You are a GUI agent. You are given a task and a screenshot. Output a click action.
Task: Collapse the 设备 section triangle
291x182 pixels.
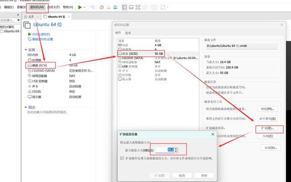(x=26, y=50)
